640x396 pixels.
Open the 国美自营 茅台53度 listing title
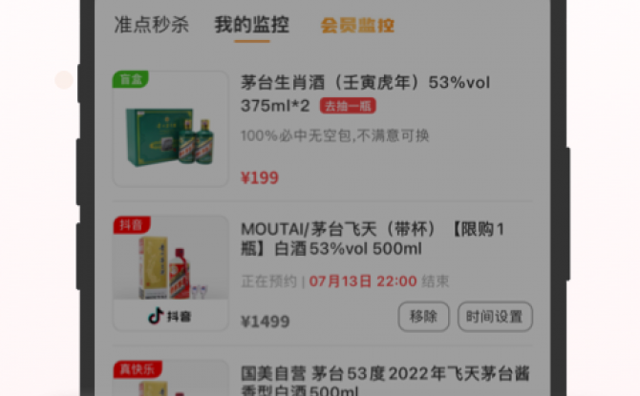(x=385, y=381)
